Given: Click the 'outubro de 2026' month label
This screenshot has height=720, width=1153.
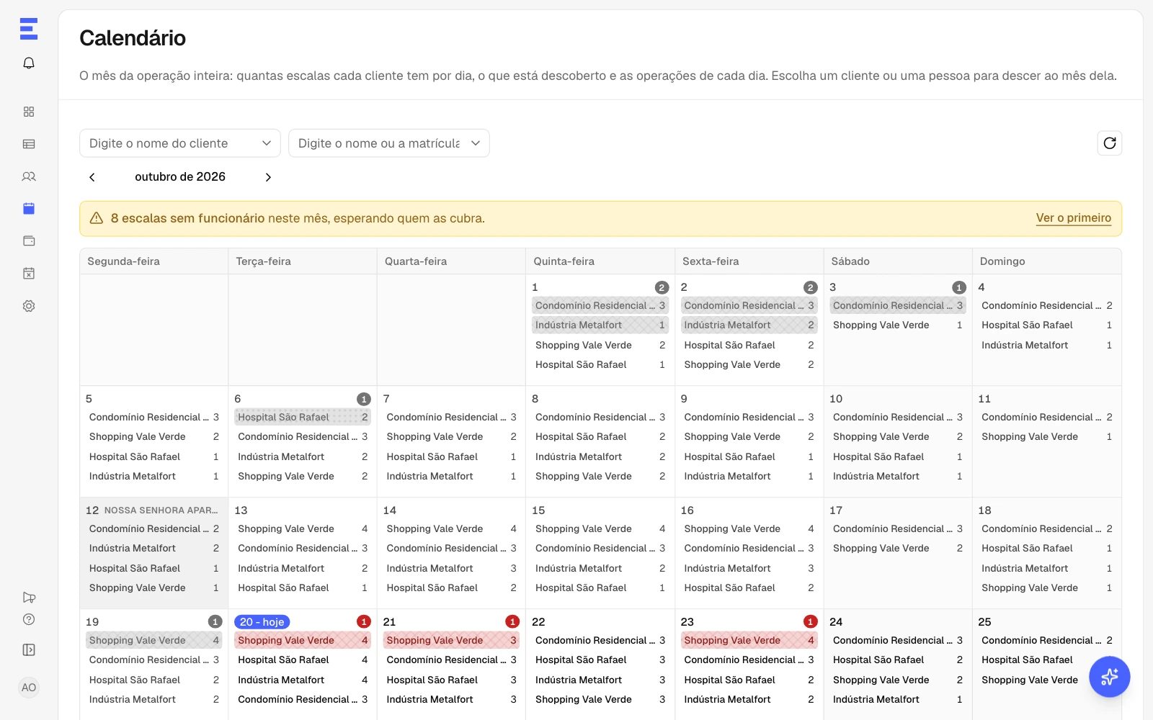Looking at the screenshot, I should (180, 177).
